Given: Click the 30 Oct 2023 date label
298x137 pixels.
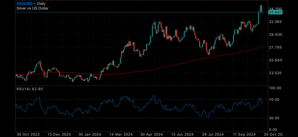Looking at the screenshot, I should pos(28,134).
